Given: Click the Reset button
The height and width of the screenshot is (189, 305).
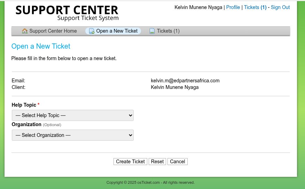Looking at the screenshot, I should click(x=157, y=162).
